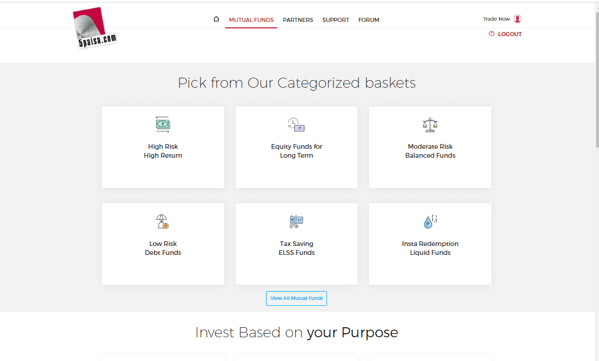
Task: Open the Mutual Funds tab
Action: [x=251, y=20]
